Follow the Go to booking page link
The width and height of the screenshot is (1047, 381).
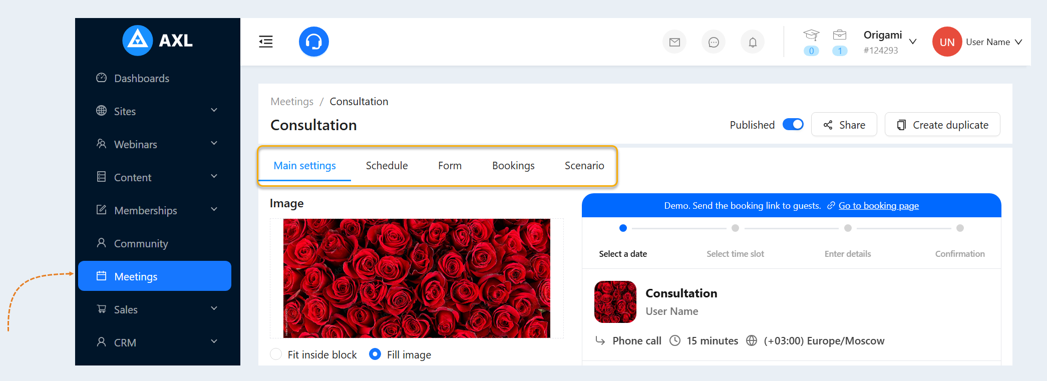[x=879, y=206]
